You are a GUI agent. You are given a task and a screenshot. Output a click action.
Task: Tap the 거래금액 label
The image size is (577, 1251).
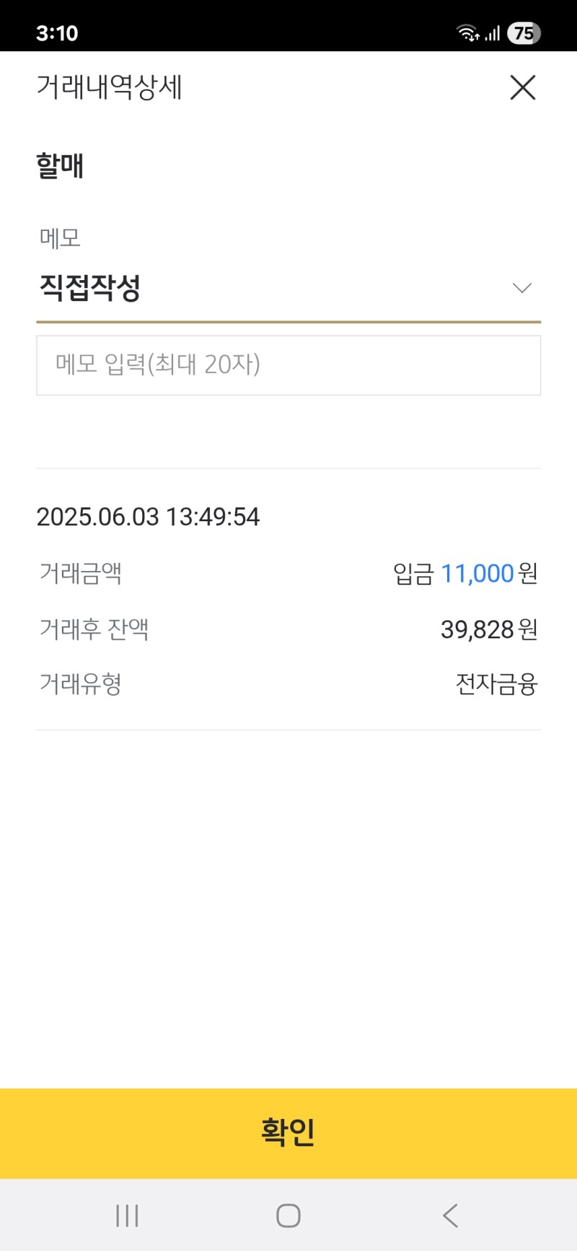(x=81, y=574)
